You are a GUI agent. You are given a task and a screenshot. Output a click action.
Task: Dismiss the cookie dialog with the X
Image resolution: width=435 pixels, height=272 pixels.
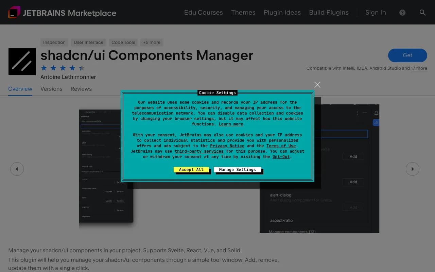[x=317, y=85]
